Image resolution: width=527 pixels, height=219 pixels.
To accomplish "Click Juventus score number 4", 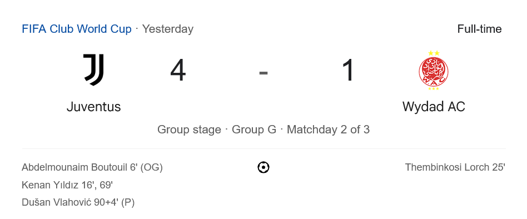I will tap(178, 71).
